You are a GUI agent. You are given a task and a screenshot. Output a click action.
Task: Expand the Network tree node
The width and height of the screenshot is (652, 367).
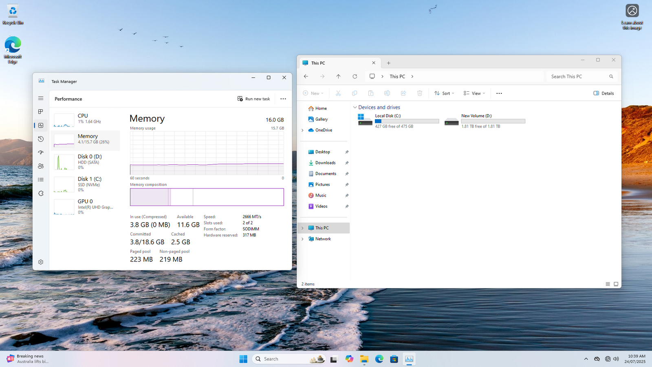302,239
